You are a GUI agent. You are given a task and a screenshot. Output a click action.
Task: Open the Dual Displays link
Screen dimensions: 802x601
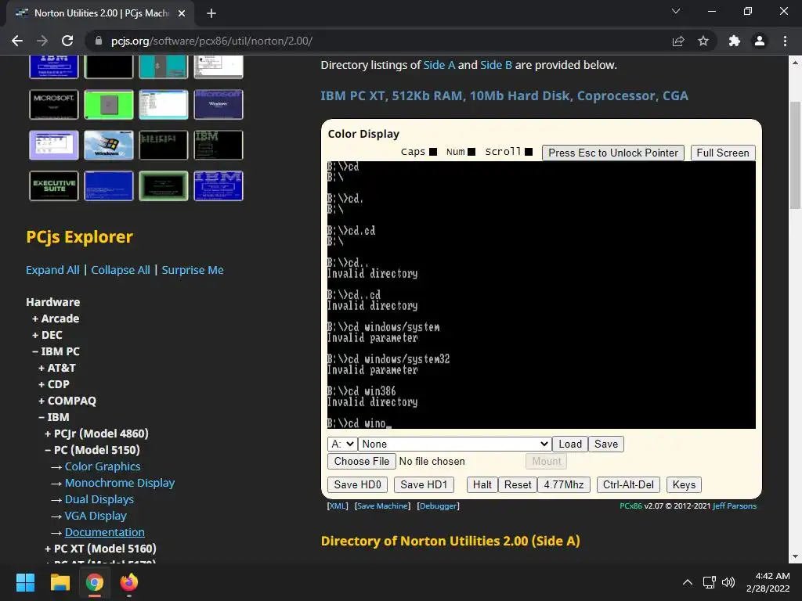99,498
